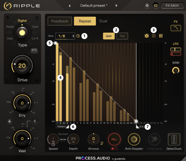Click the End marker triangle
The height and width of the screenshot is (161, 186).
(137, 127)
